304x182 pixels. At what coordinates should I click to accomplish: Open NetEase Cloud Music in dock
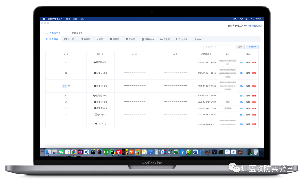point(119,152)
